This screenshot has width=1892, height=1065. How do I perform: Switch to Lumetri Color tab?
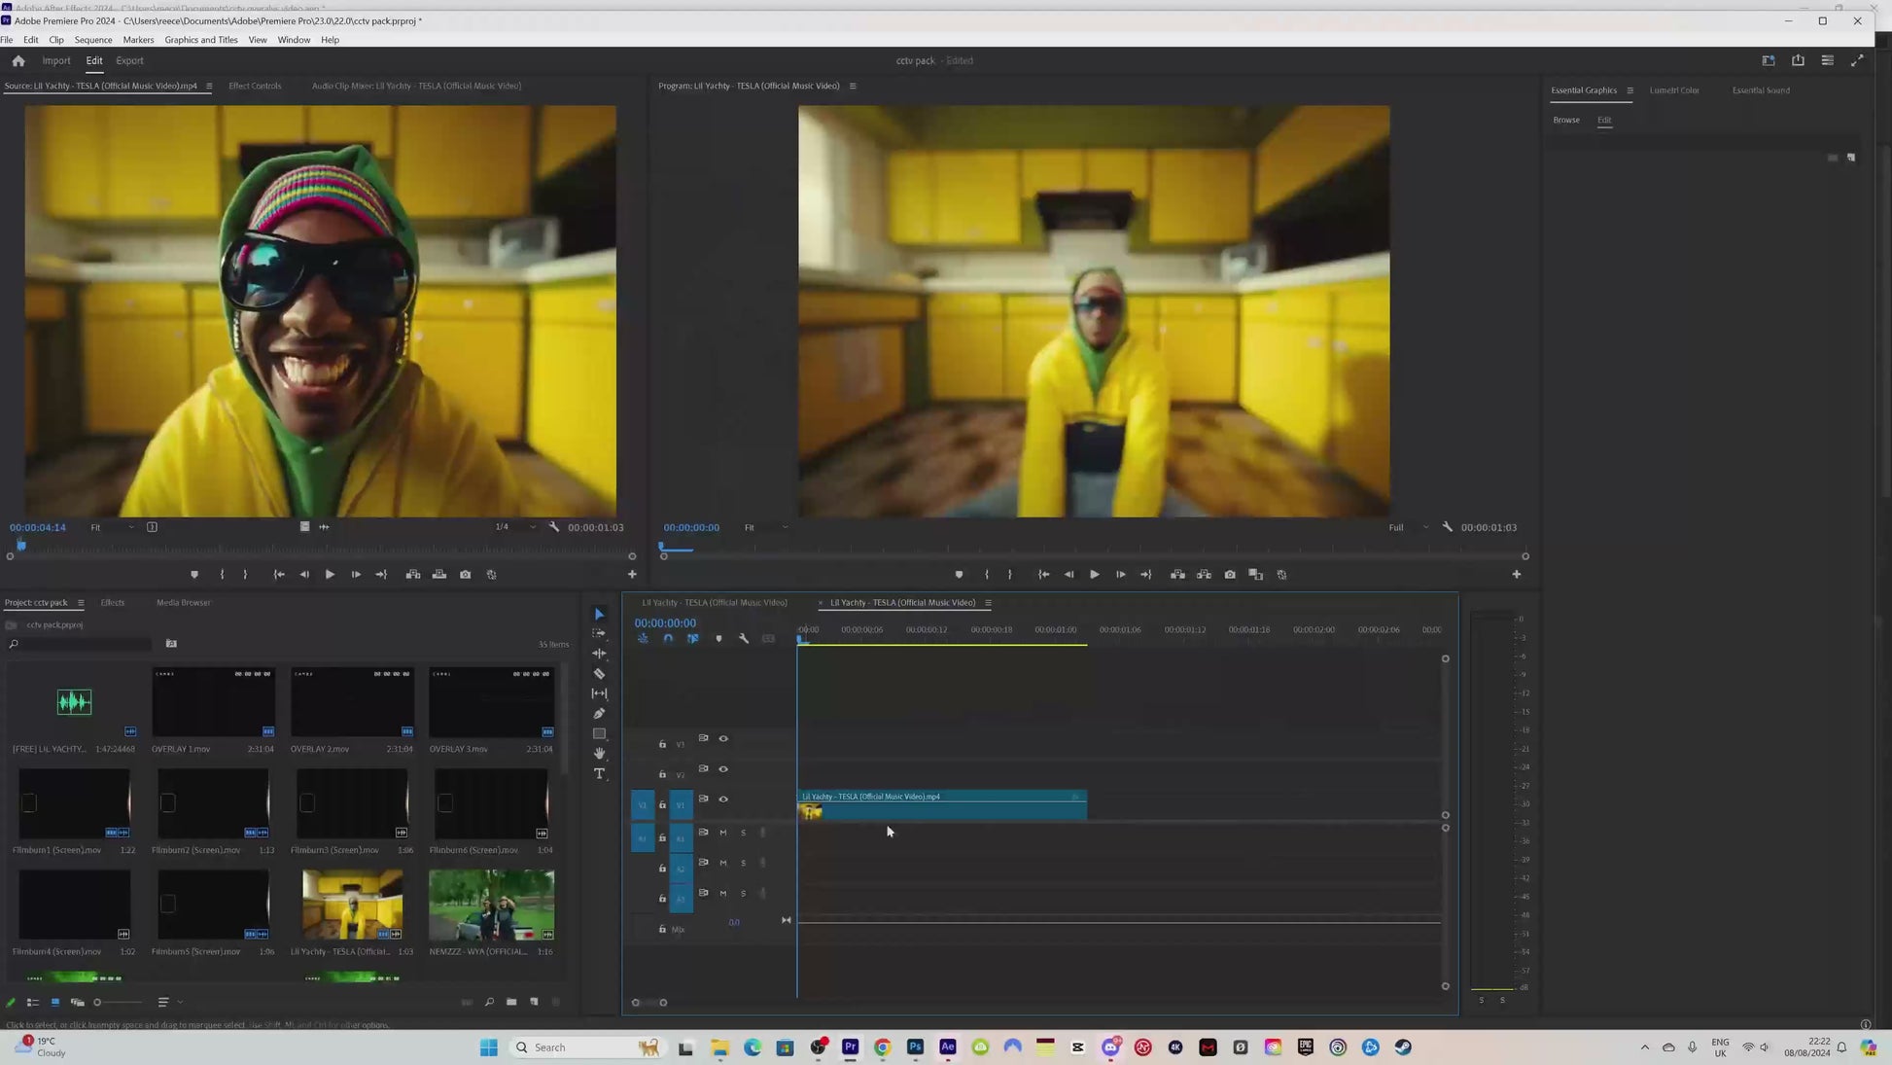1674,90
